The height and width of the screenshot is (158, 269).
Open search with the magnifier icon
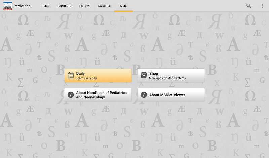point(249,6)
